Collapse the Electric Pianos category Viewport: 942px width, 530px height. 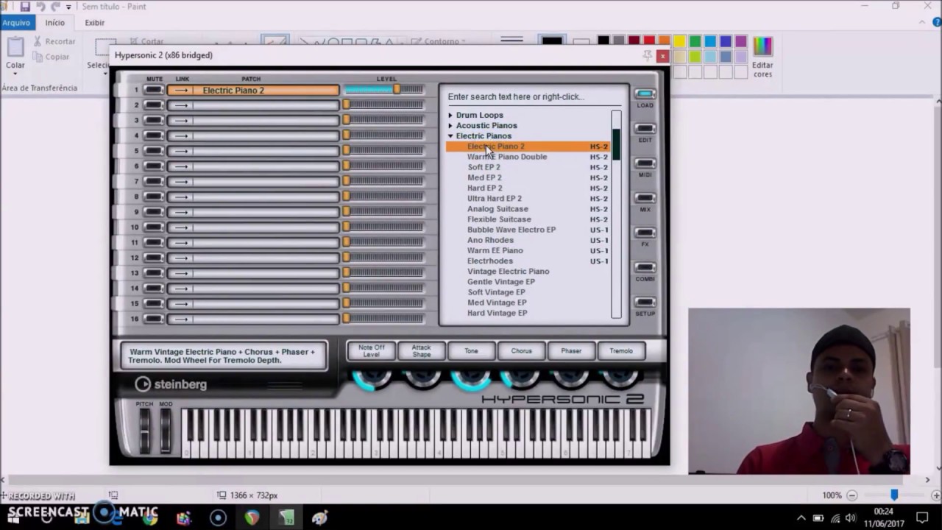pyautogui.click(x=450, y=136)
